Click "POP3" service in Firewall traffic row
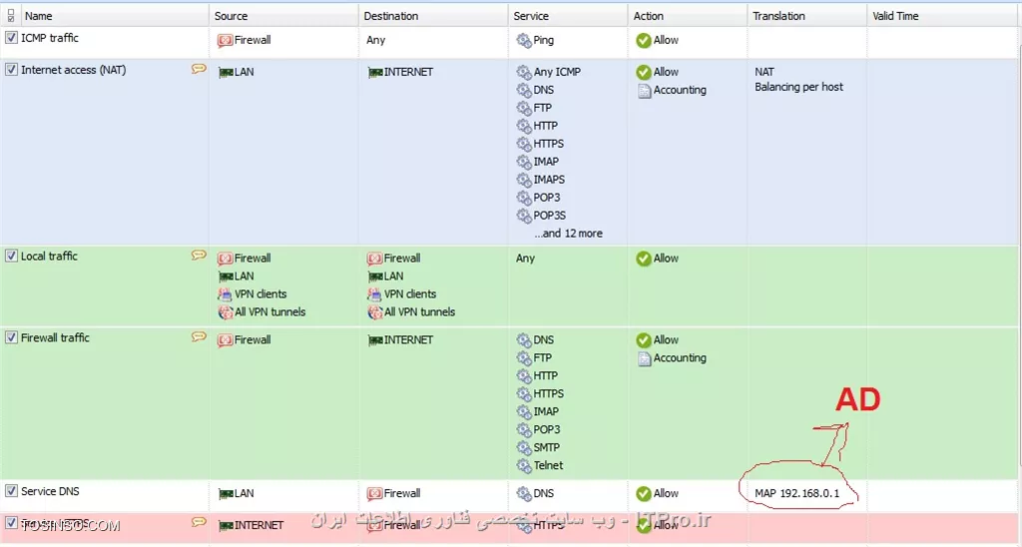Viewport: 1022px width, 547px height. pyautogui.click(x=546, y=429)
